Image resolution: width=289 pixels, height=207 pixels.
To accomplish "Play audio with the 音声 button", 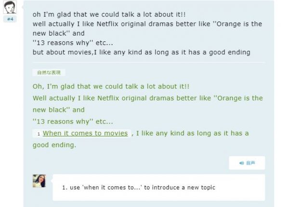I will click(x=247, y=163).
